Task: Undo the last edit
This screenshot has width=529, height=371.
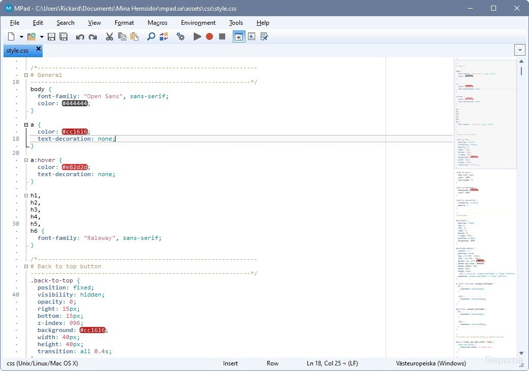Action: (x=80, y=36)
